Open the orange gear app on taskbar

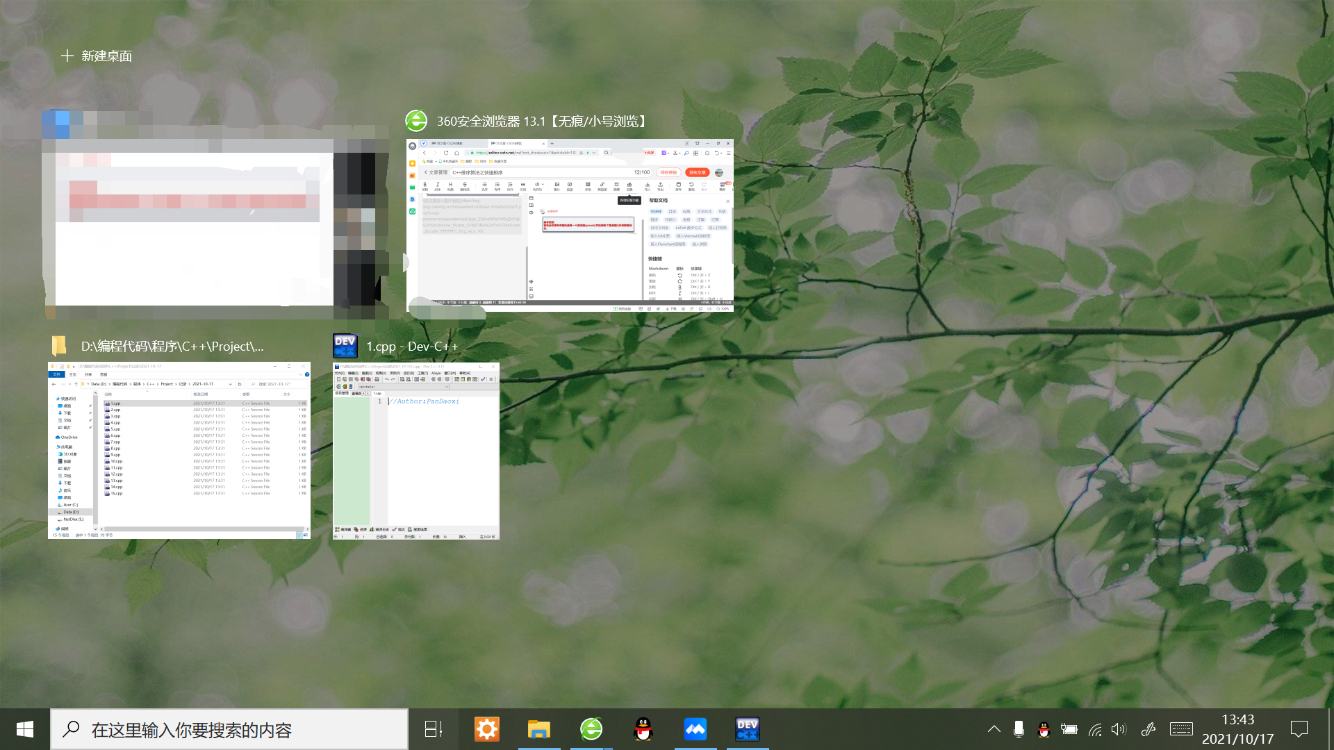486,729
